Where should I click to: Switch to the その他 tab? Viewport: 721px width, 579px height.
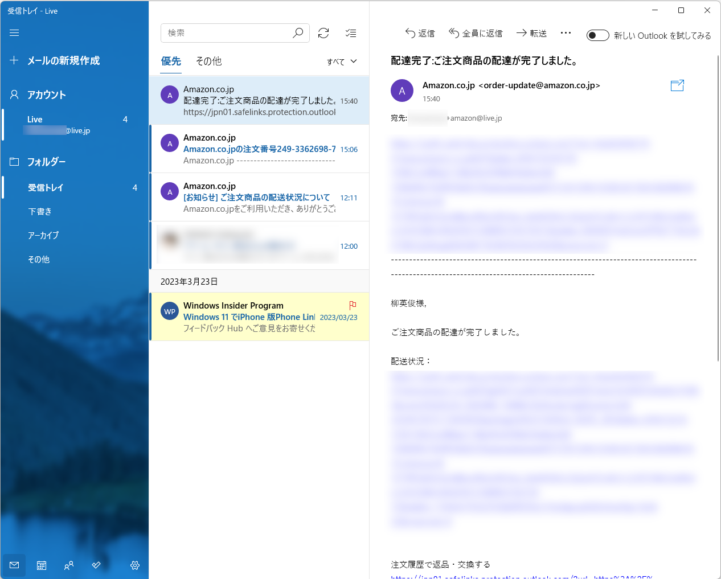pos(208,61)
